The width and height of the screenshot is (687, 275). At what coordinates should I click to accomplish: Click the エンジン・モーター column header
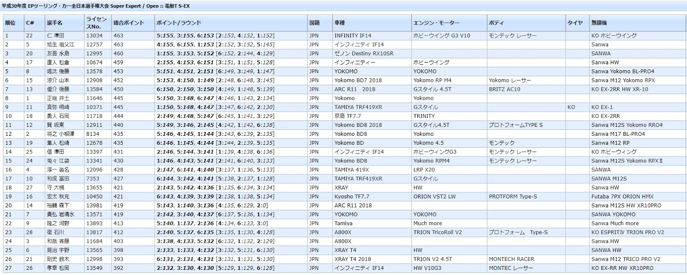point(449,23)
